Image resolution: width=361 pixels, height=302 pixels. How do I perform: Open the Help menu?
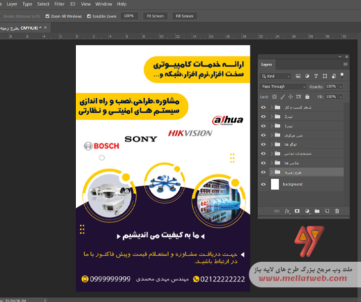click(x=122, y=4)
